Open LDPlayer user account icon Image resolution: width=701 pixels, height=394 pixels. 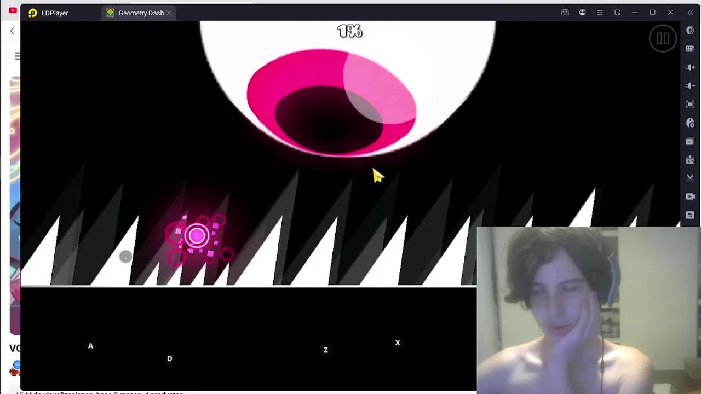pos(582,13)
